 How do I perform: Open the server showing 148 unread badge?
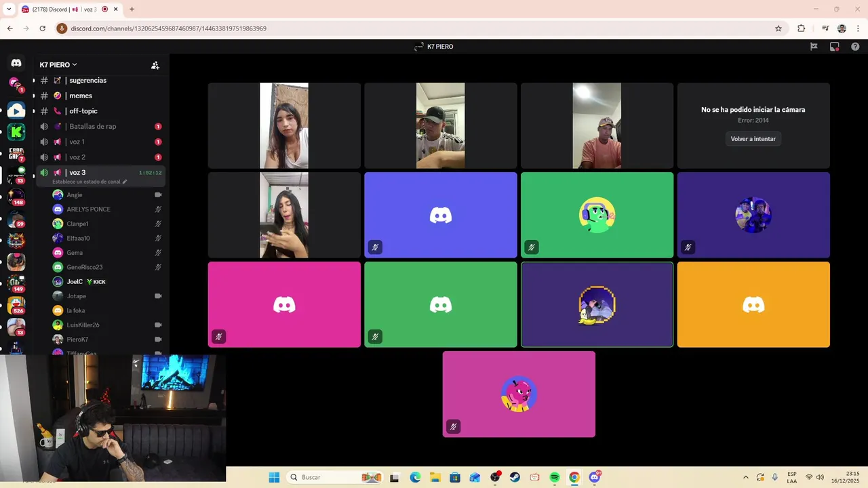coord(16,197)
